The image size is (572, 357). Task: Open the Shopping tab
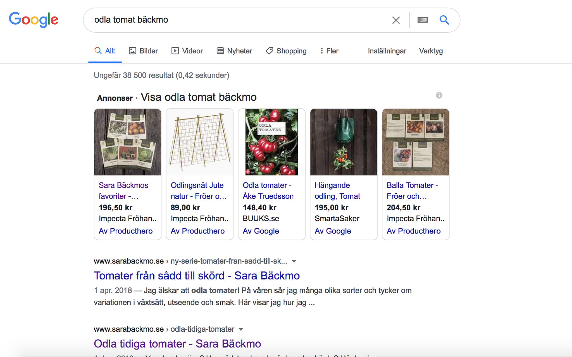point(286,51)
